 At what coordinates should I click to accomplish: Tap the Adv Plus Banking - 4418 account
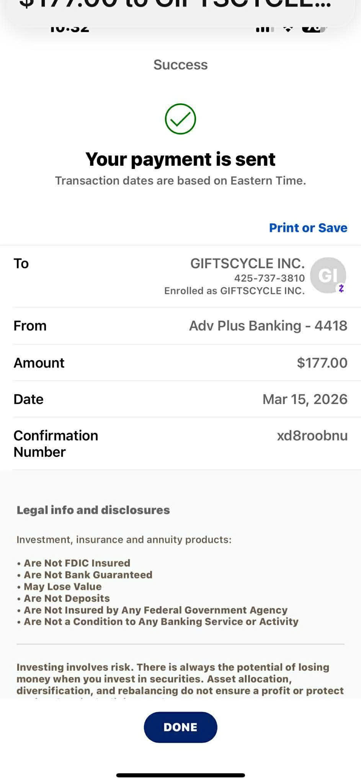pos(268,326)
